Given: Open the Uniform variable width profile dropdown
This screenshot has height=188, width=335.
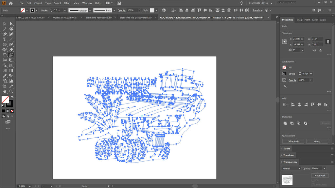Looking at the screenshot, I should click(90, 10).
